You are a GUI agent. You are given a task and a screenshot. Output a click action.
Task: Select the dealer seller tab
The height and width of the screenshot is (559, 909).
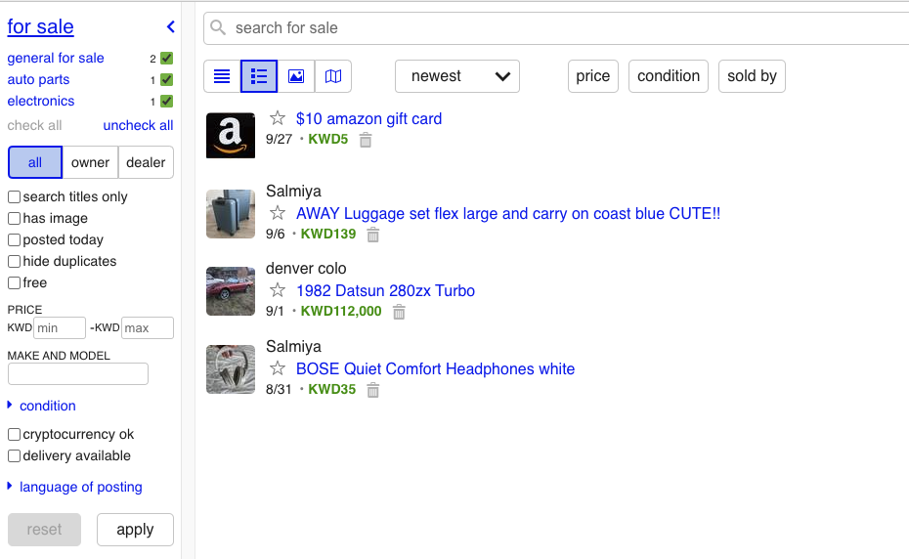(146, 162)
